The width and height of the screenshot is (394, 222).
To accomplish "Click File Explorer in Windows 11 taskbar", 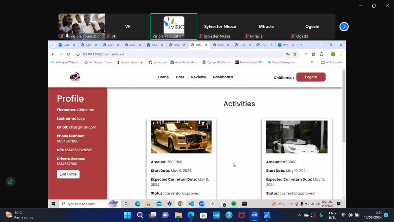I will click(x=178, y=215).
